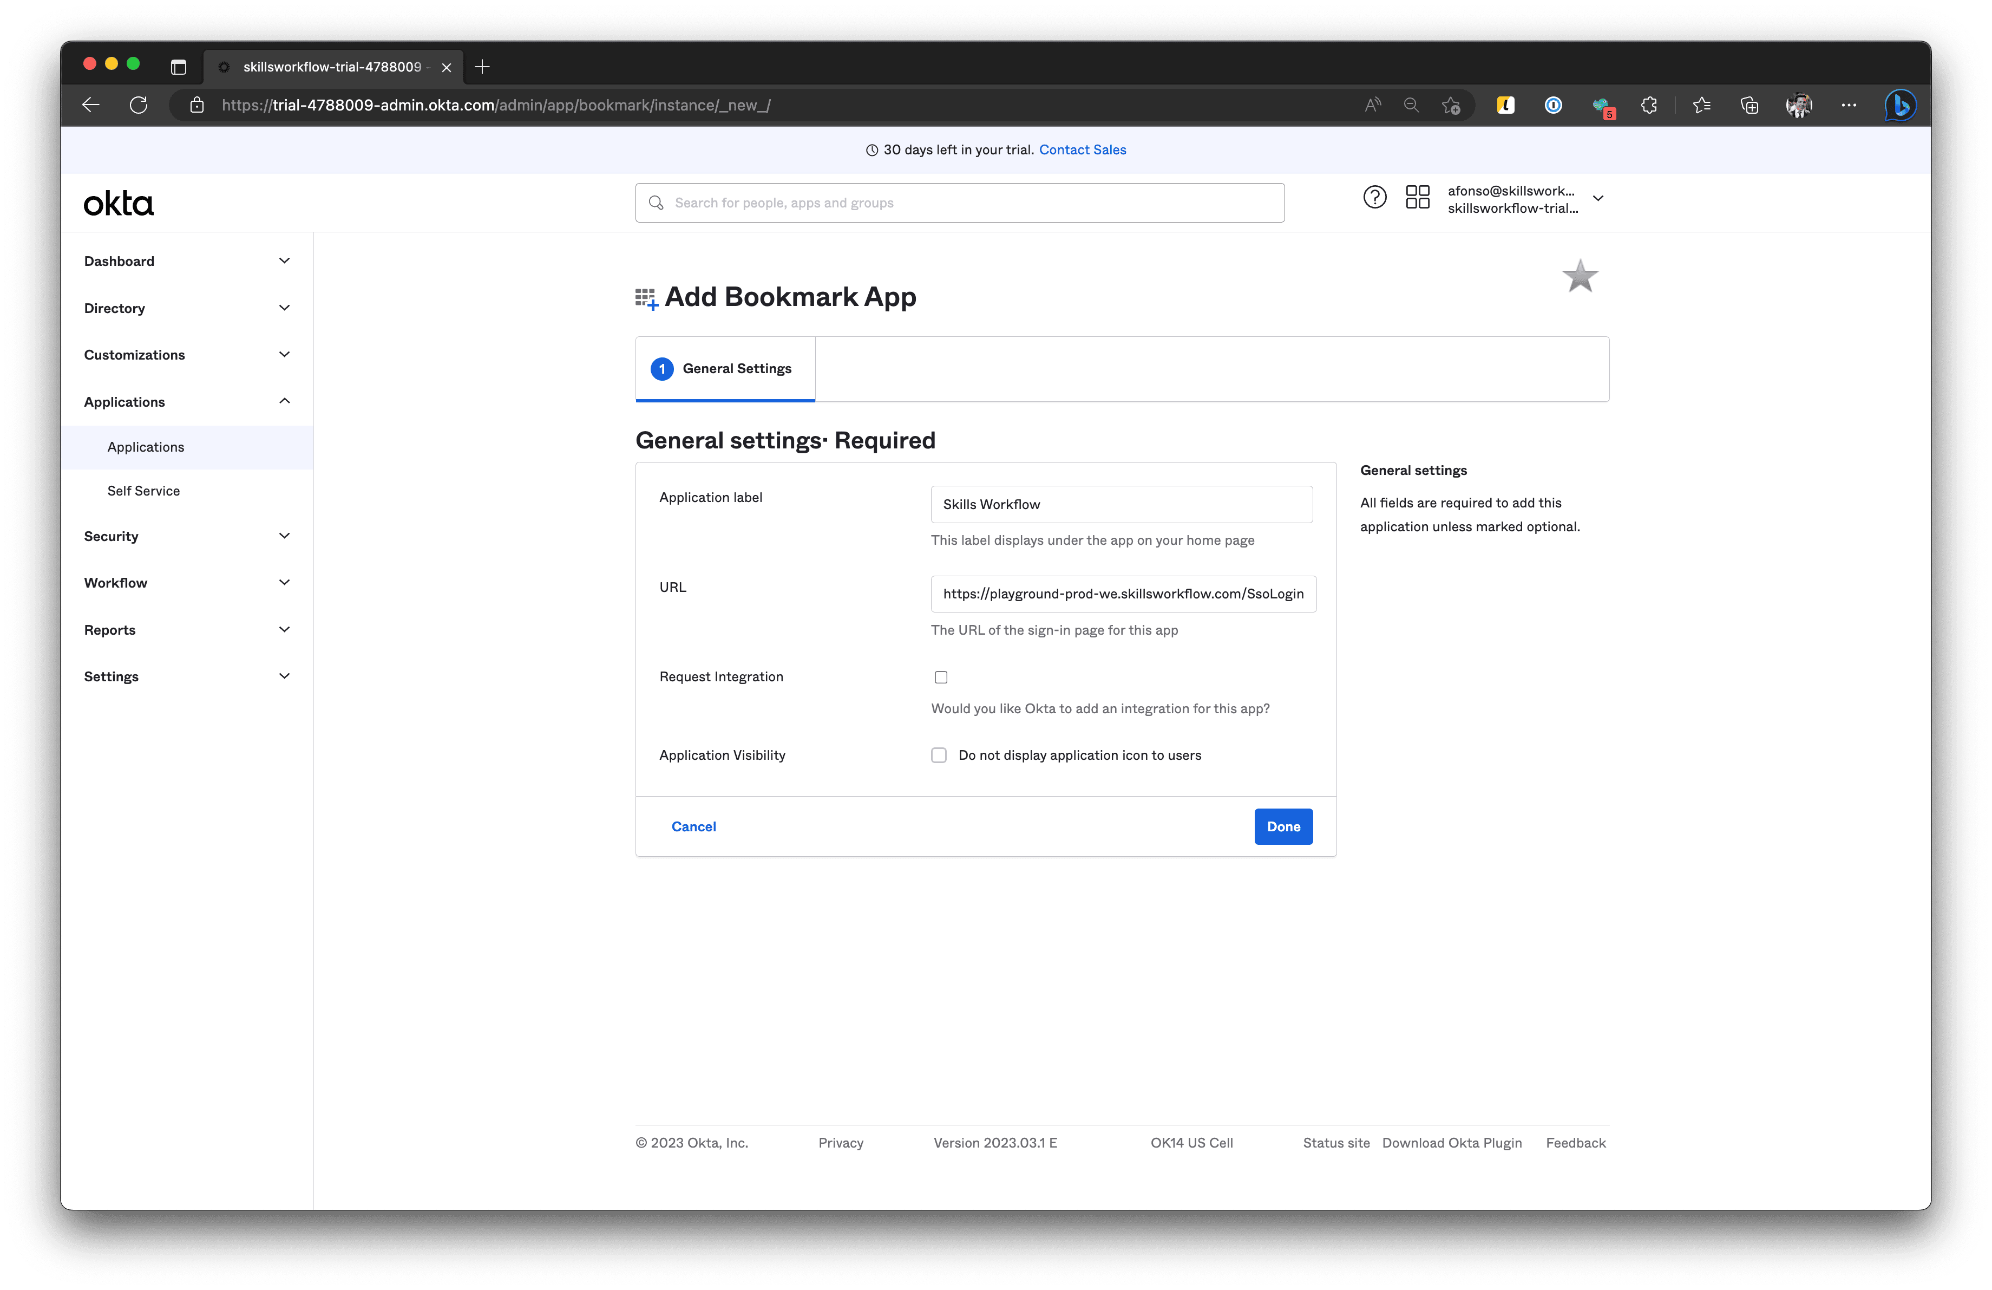This screenshot has width=1992, height=1290.
Task: Click the browser back arrow
Action: (91, 105)
